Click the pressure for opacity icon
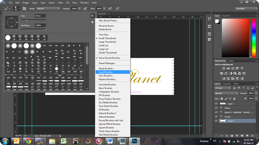 click(85, 8)
